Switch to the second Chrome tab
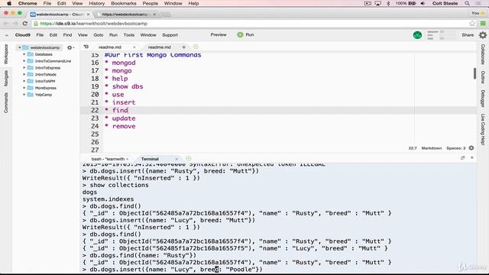This screenshot has height=275, width=489. 126,15
